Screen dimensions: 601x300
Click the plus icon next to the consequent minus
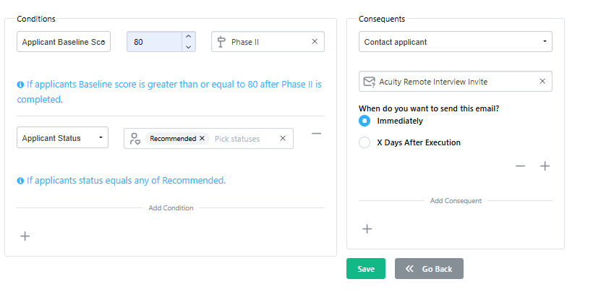pos(545,166)
